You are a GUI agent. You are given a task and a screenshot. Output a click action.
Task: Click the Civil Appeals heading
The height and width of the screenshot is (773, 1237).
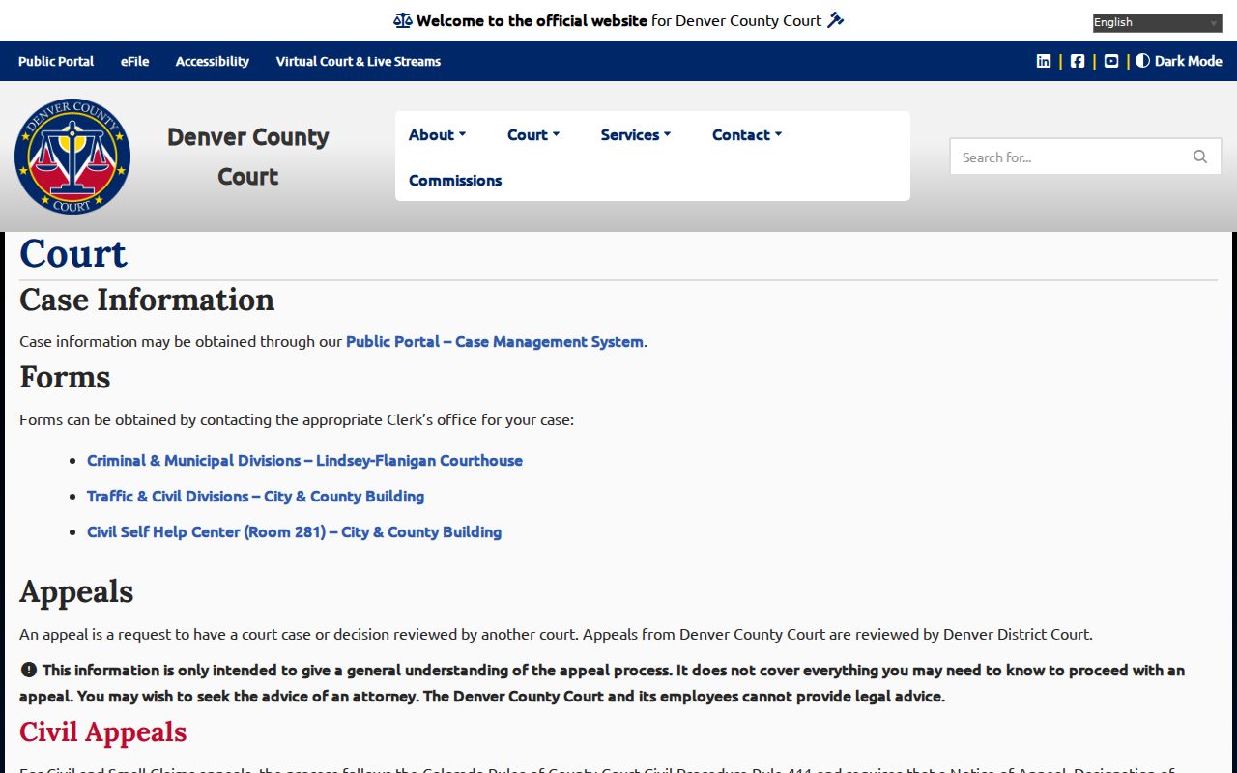103,732
